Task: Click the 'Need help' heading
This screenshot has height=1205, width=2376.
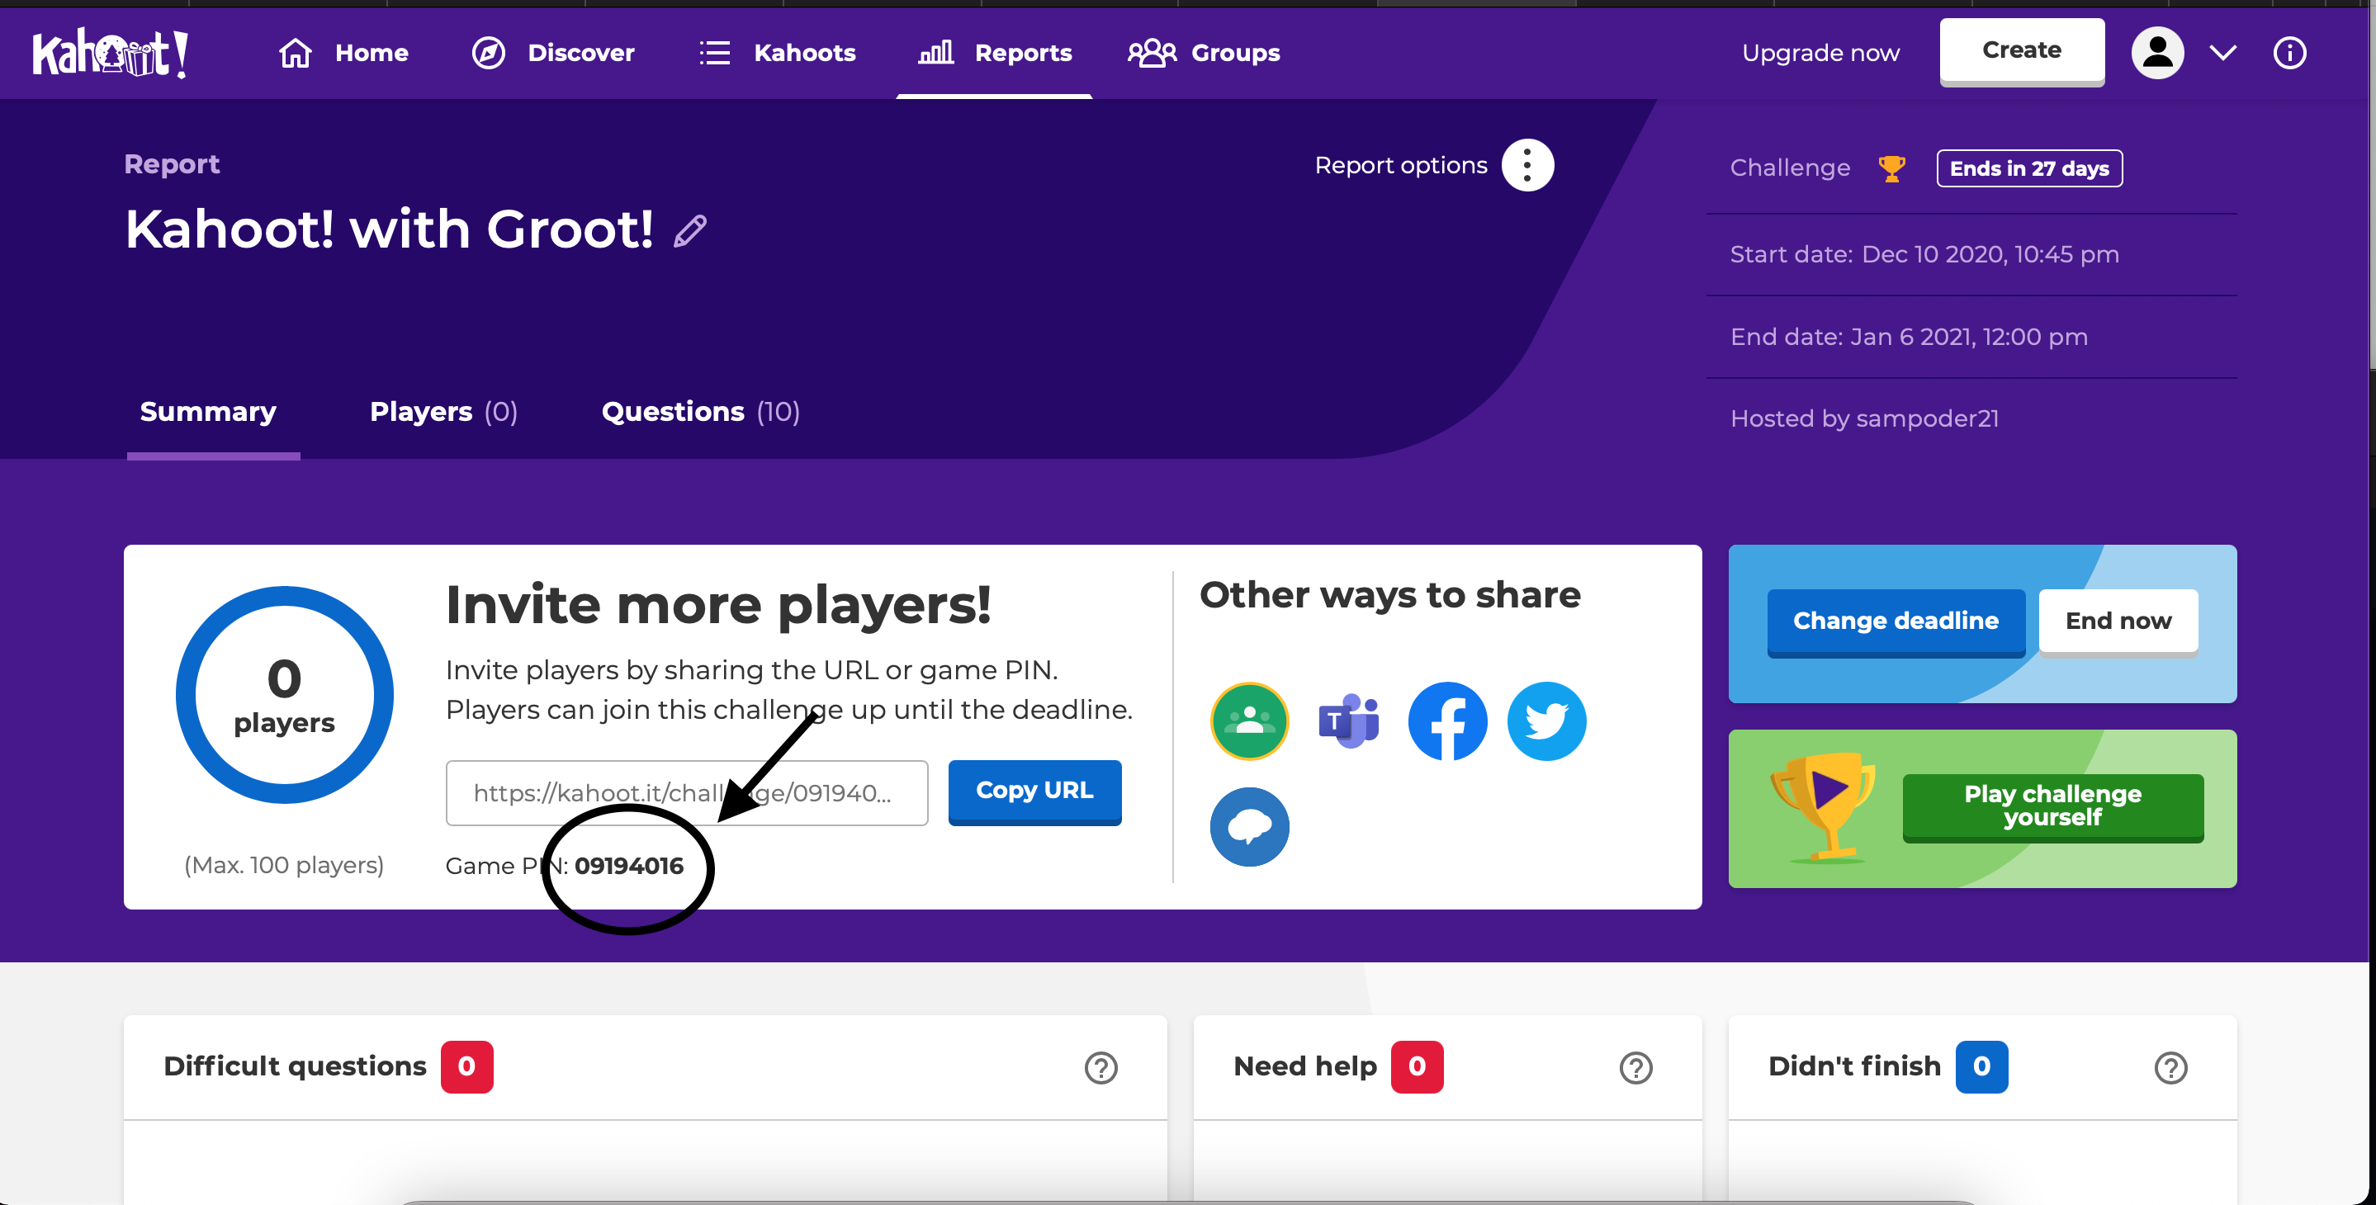Action: pos(1304,1066)
